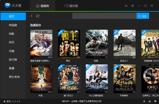Screen dimensions: 159x104
Task: Switch to the 播放器 tab
Action: click(x=71, y=6)
